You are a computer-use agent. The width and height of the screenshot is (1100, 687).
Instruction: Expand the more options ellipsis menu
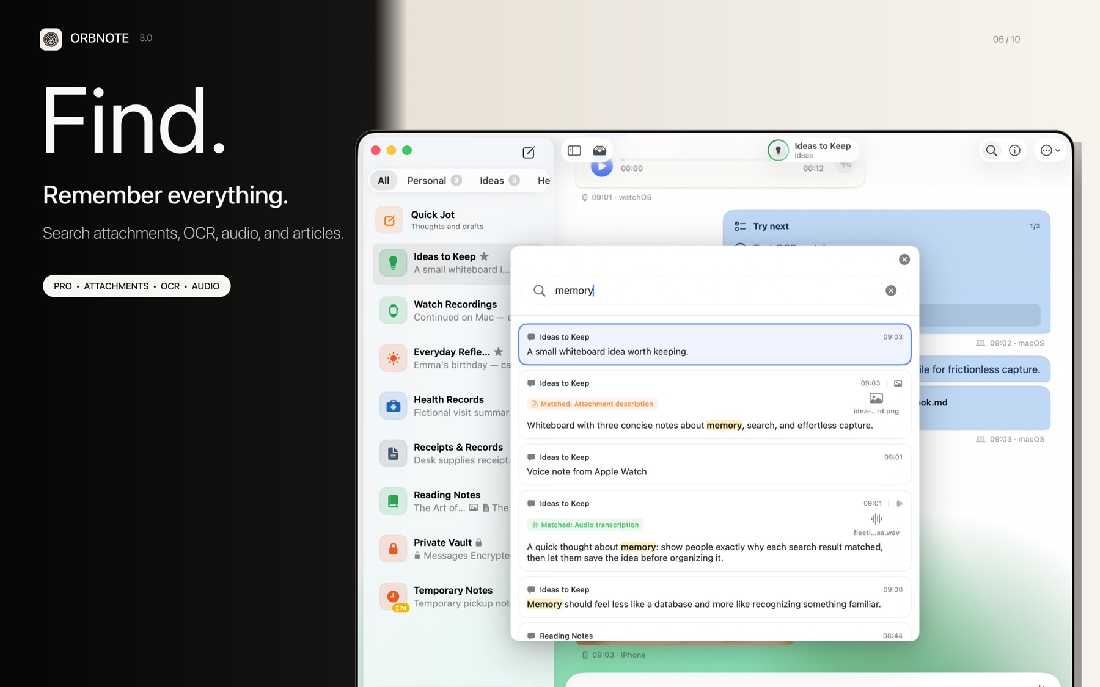coord(1050,150)
